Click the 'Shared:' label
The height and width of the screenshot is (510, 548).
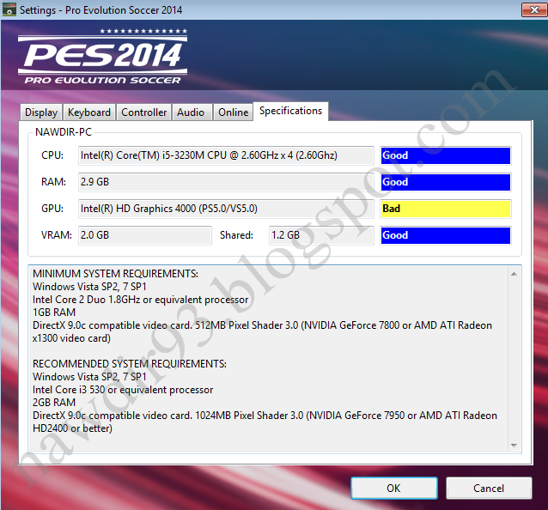point(236,235)
